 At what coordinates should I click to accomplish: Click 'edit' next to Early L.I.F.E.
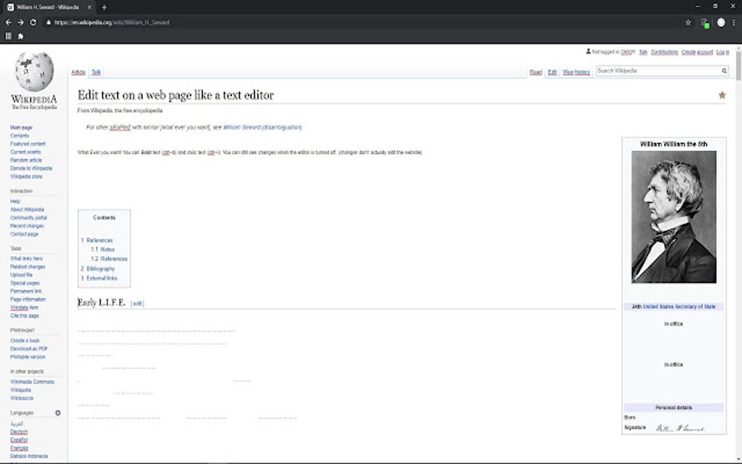[137, 303]
